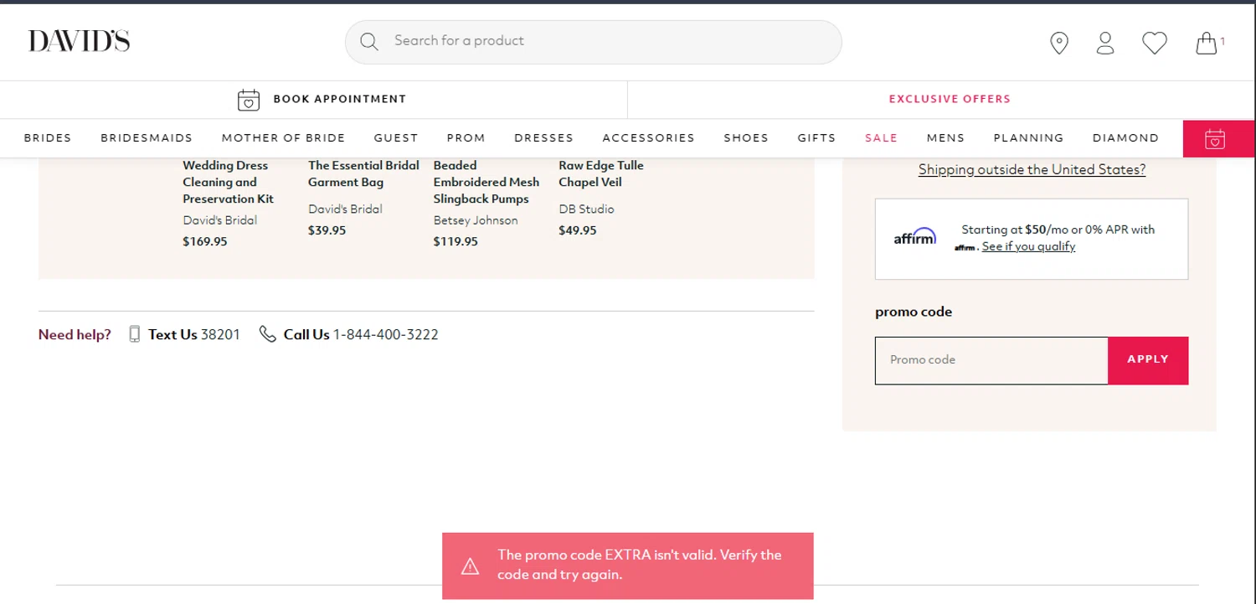This screenshot has width=1256, height=604.
Task: Open the Dresses menu
Action: [543, 138]
